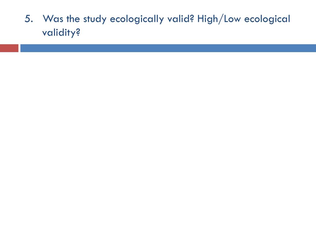Click the word "the" in the title
The width and height of the screenshot is (316, 237).
73,19
